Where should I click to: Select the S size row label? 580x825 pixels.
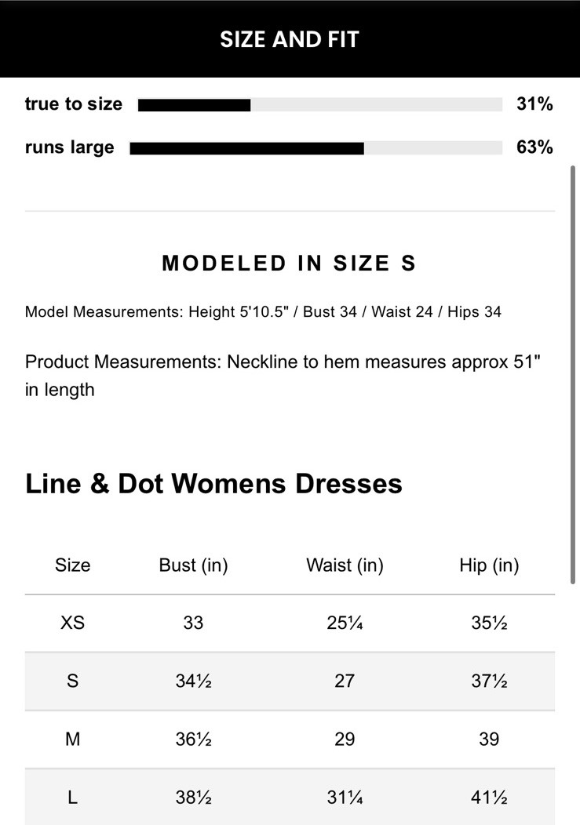pyautogui.click(x=72, y=681)
